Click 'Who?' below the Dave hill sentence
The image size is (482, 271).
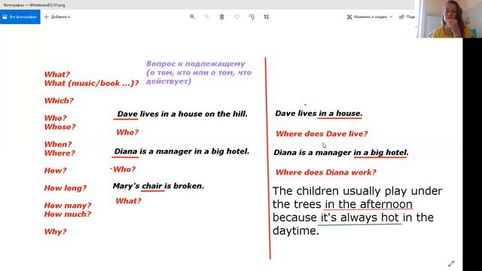point(127,132)
